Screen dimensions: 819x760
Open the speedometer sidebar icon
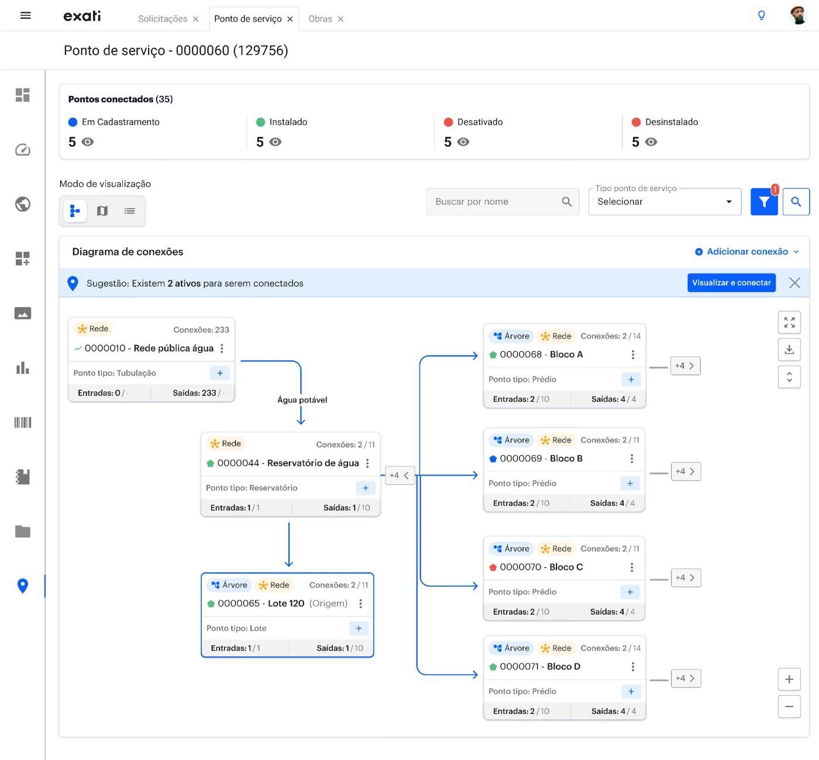23,150
